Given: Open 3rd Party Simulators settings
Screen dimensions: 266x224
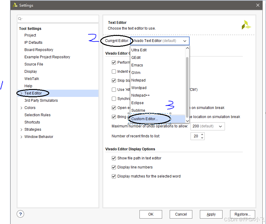Looking at the screenshot, I should pos(41,101).
